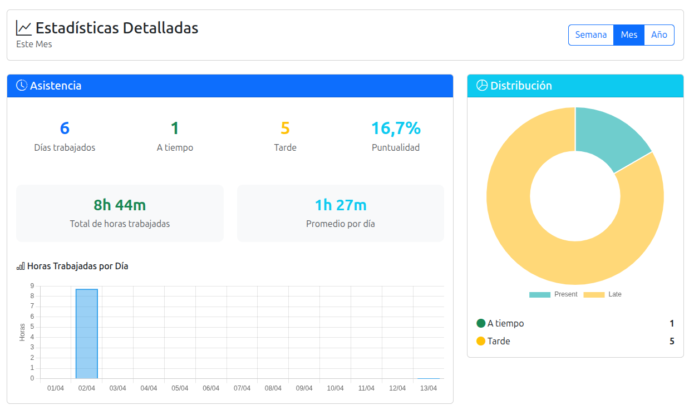Switch to the Semana view
The image size is (689, 405).
point(590,34)
